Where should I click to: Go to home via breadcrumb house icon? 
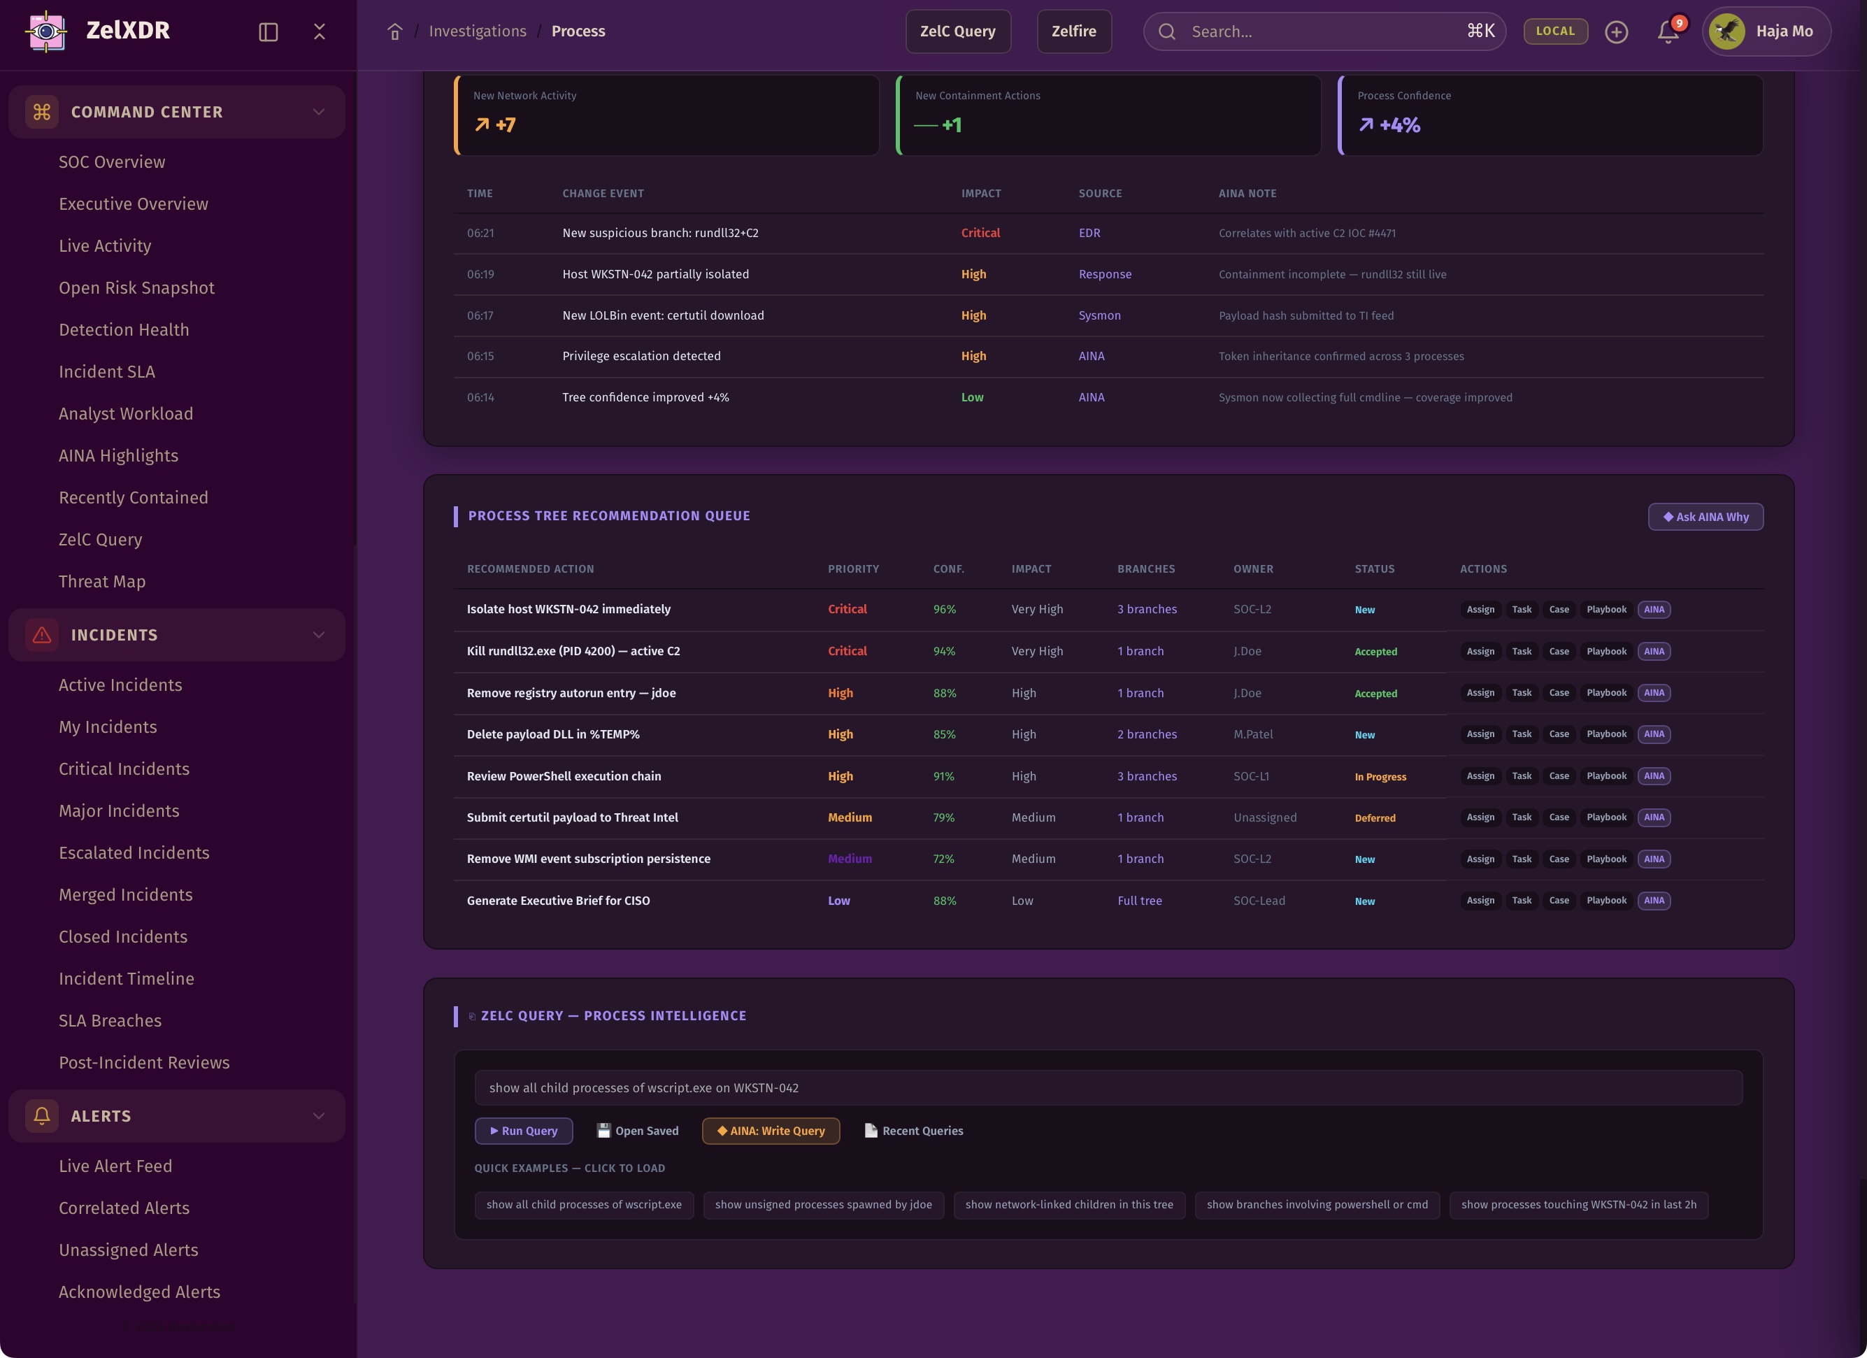[x=395, y=31]
